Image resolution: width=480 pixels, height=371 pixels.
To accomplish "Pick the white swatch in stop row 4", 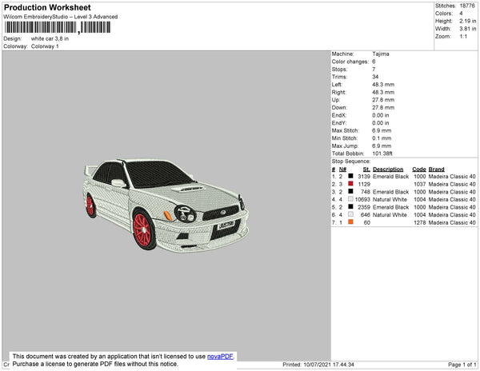I will point(350,200).
